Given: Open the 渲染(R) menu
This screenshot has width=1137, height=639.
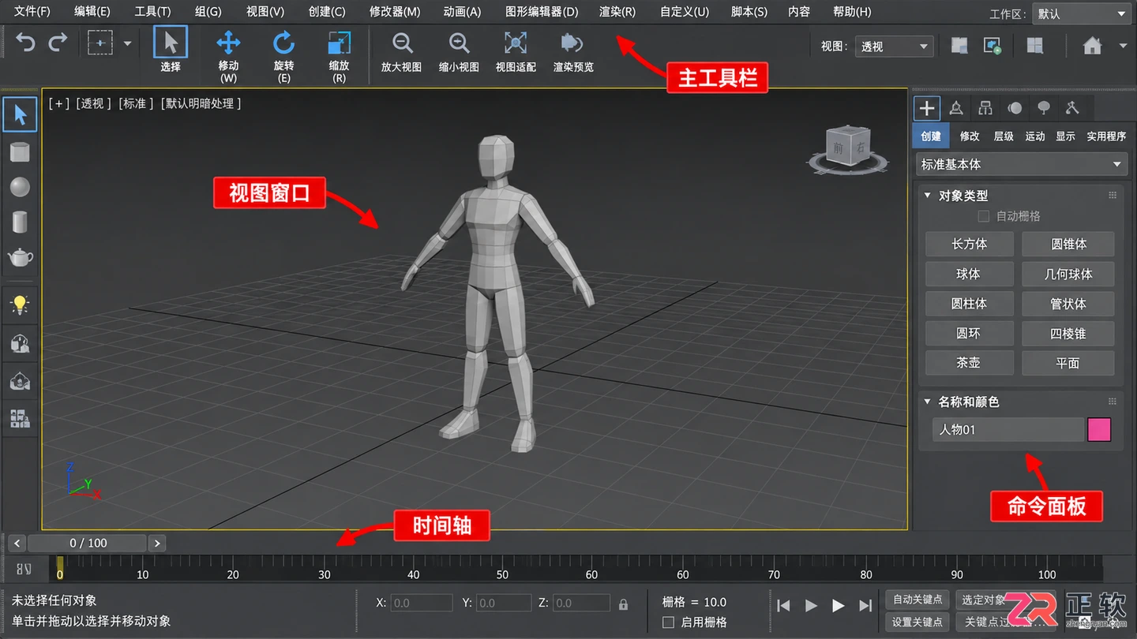Looking at the screenshot, I should (x=617, y=12).
